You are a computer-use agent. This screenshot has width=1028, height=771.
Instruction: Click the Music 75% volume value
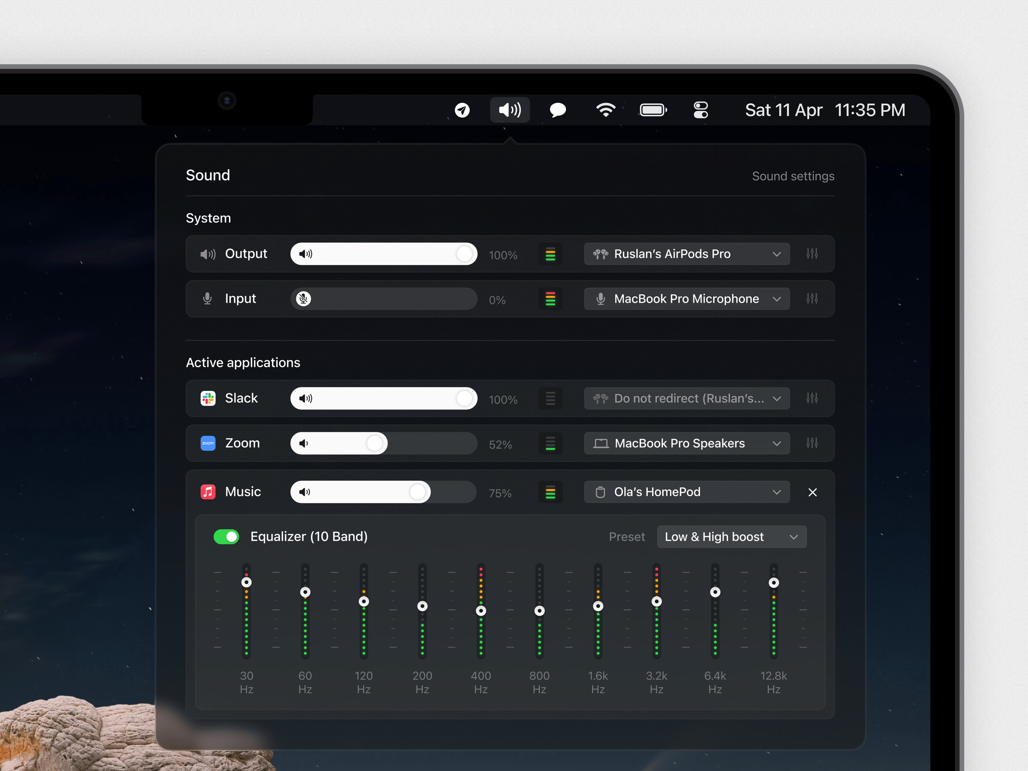pos(500,493)
